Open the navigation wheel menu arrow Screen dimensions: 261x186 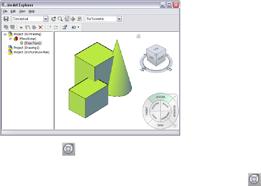[175, 126]
